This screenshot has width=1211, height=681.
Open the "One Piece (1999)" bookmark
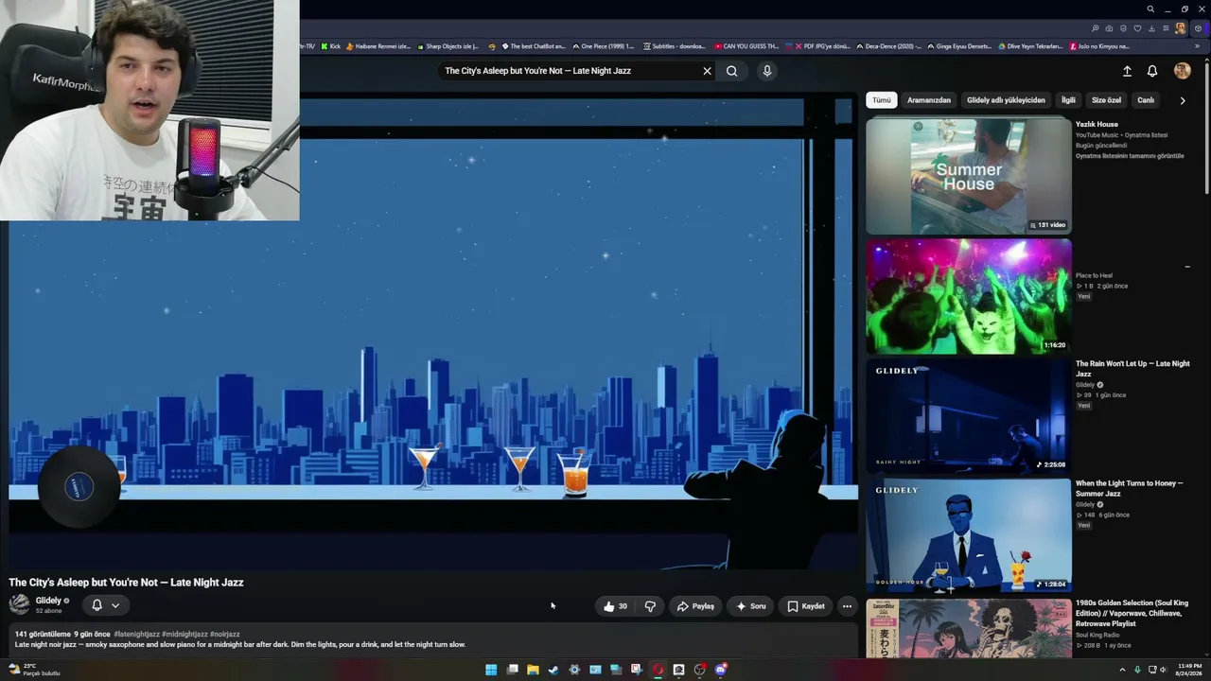[603, 45]
